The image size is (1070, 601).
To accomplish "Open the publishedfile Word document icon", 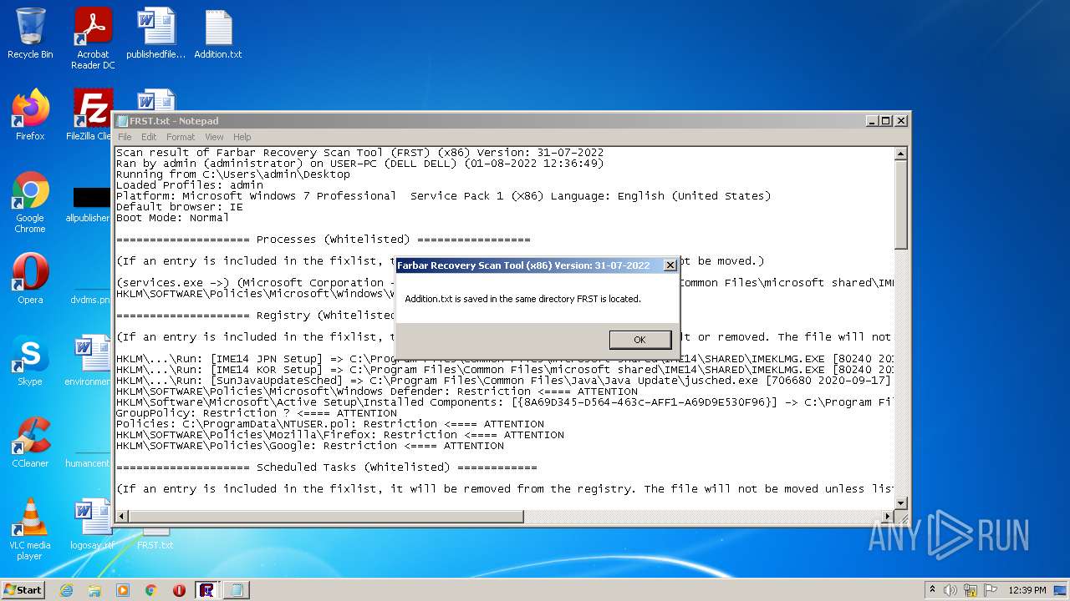I will (x=155, y=33).
